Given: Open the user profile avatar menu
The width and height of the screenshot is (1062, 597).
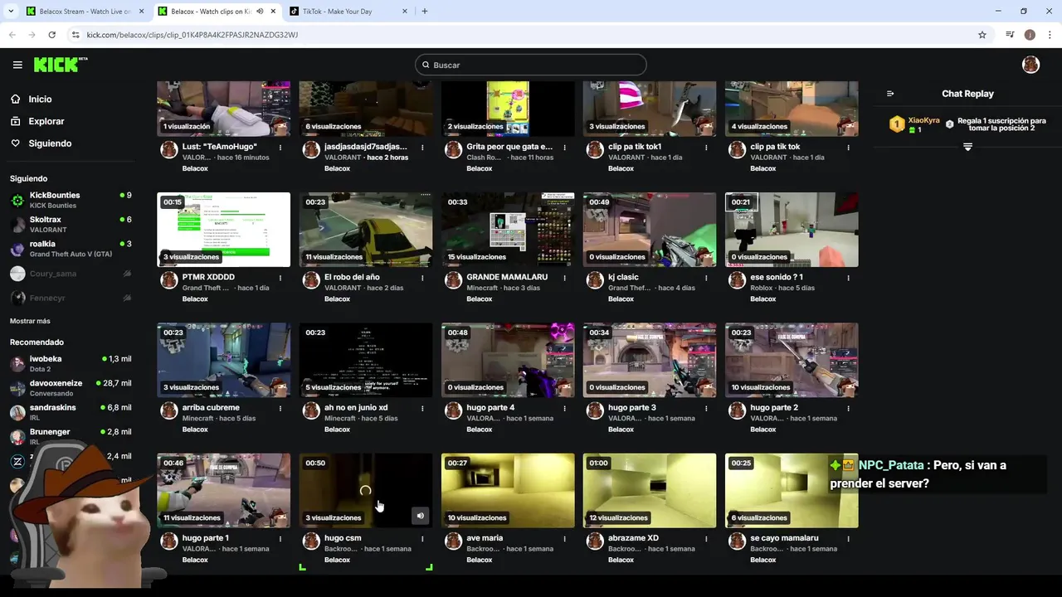Looking at the screenshot, I should click(1030, 65).
